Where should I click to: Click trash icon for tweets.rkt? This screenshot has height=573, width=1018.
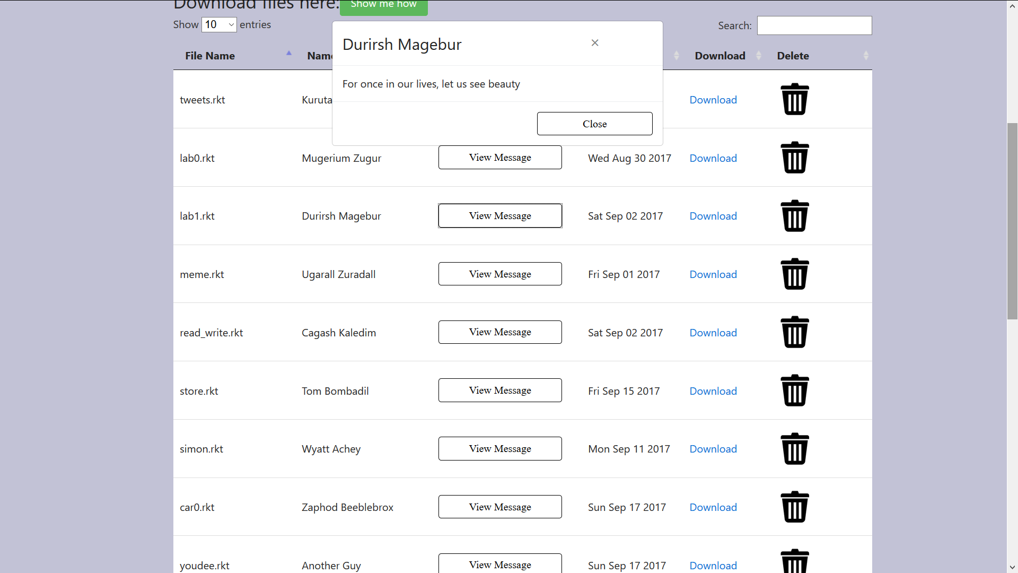(x=794, y=99)
